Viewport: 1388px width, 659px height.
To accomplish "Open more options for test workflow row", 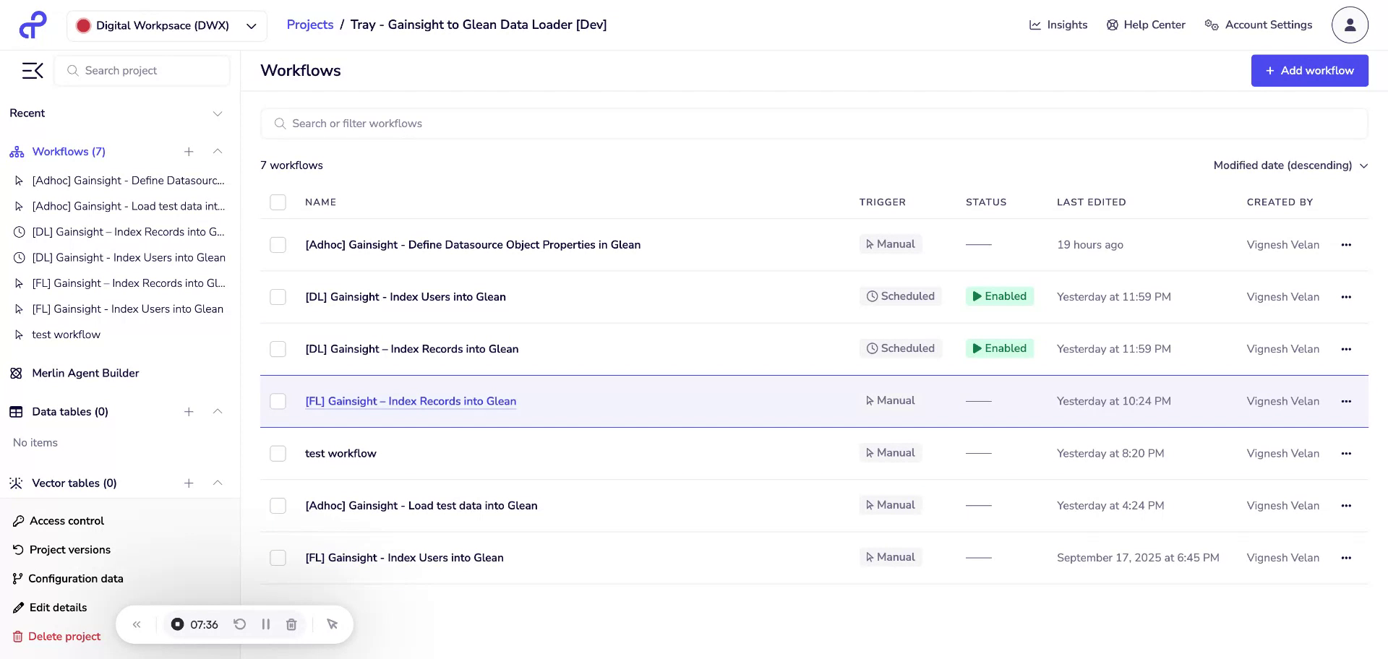I will click(x=1346, y=453).
